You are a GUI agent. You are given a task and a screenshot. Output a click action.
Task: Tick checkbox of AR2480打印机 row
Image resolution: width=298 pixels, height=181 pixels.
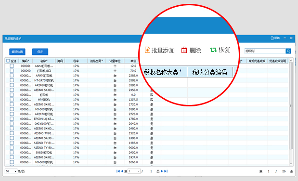12,85
